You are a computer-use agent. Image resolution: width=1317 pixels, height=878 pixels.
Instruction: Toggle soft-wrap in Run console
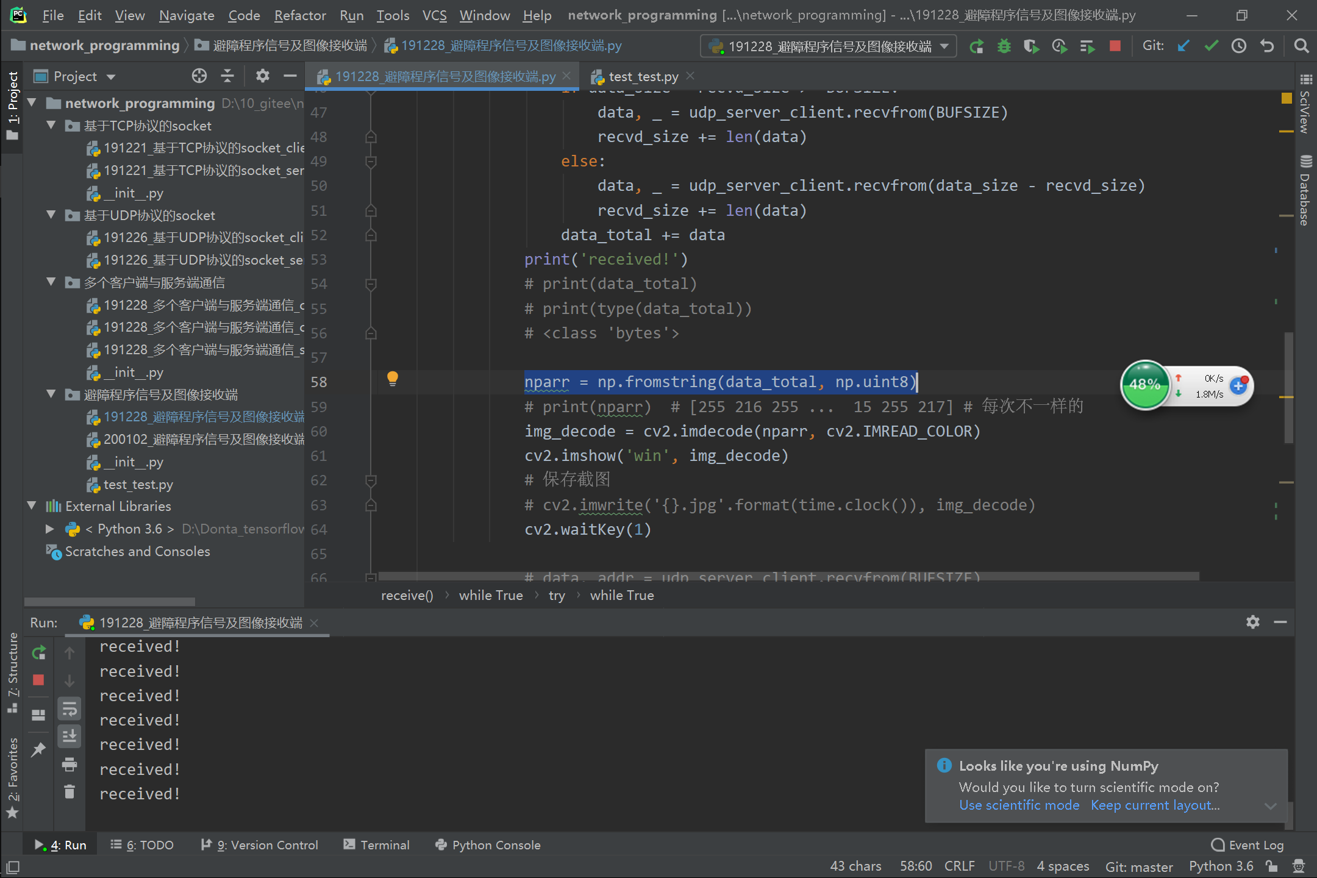point(70,708)
